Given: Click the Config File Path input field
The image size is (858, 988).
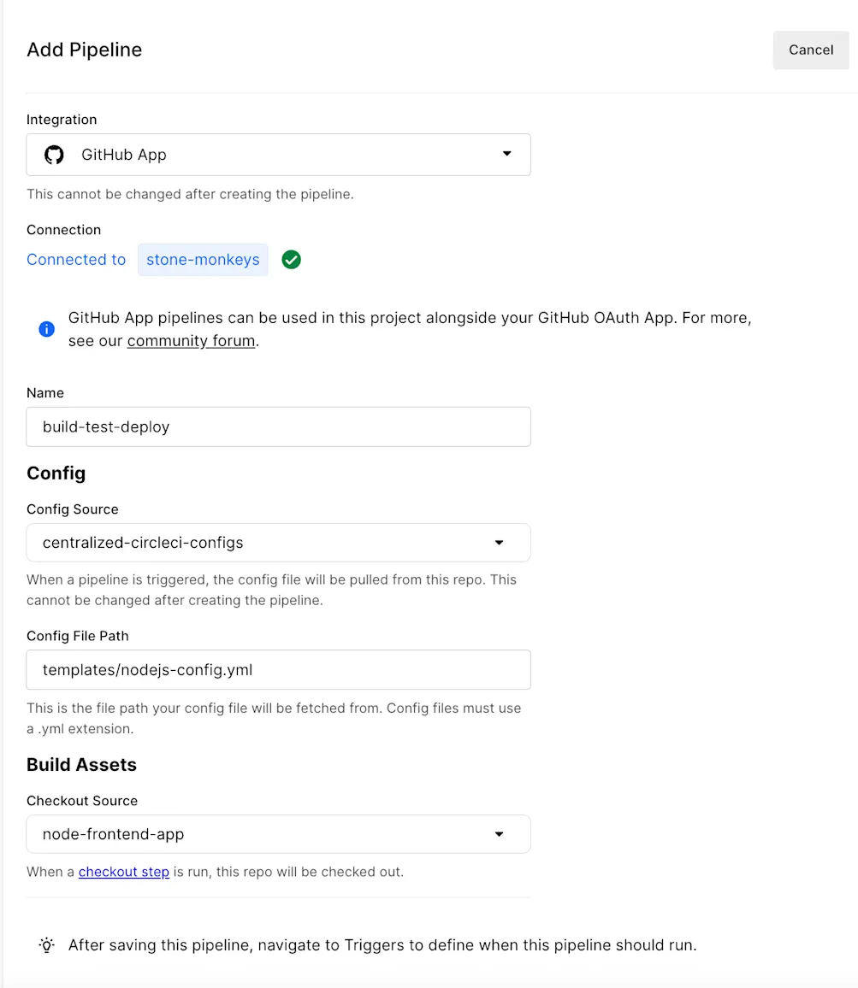Looking at the screenshot, I should click(x=278, y=670).
